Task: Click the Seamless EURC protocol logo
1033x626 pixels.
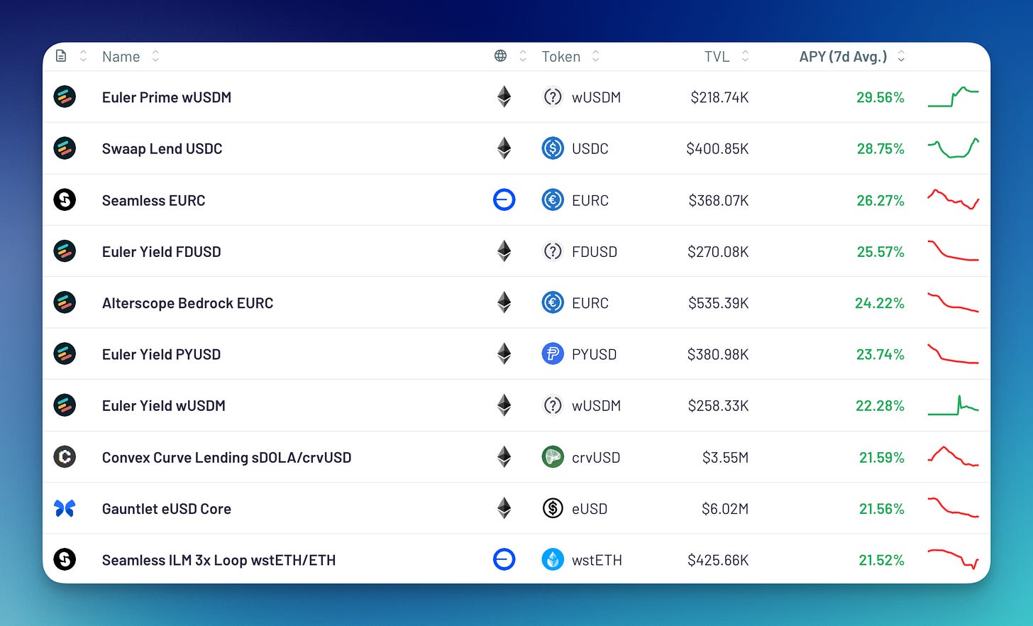Action: coord(65,200)
